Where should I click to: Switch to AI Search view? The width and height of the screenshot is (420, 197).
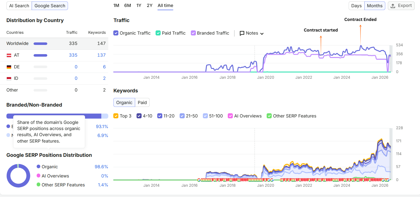pos(19,6)
